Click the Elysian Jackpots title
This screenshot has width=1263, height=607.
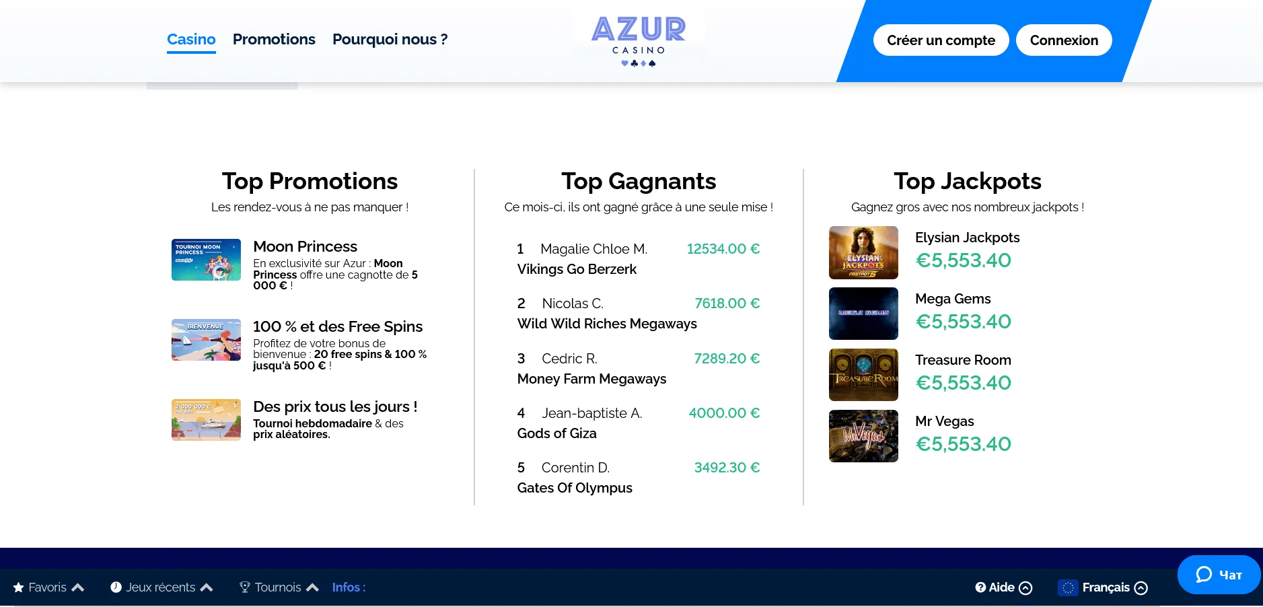967,238
